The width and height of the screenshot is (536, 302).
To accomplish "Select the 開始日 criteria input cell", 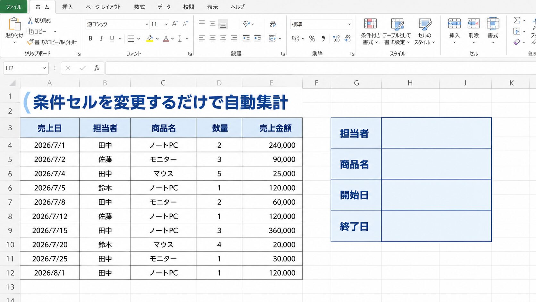I will 436,195.
